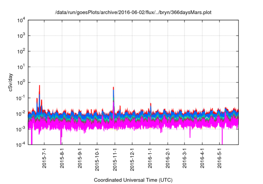The width and height of the screenshot is (263, 184).
Task: Click the plot title file path
Action: coord(133,12)
